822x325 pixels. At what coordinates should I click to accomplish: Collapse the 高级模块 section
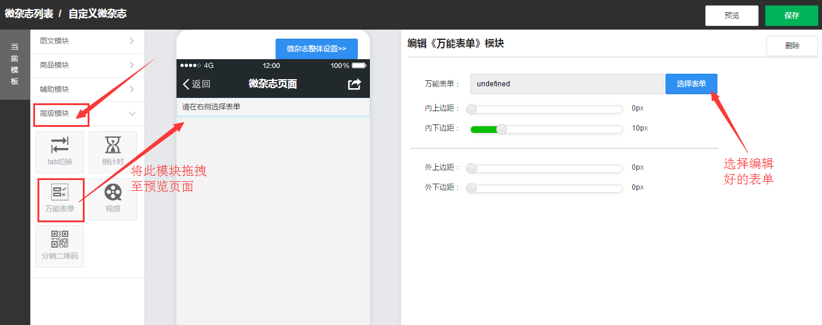(x=87, y=114)
